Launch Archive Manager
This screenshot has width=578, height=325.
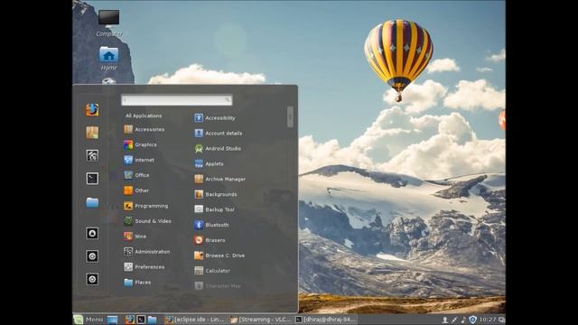(x=219, y=179)
